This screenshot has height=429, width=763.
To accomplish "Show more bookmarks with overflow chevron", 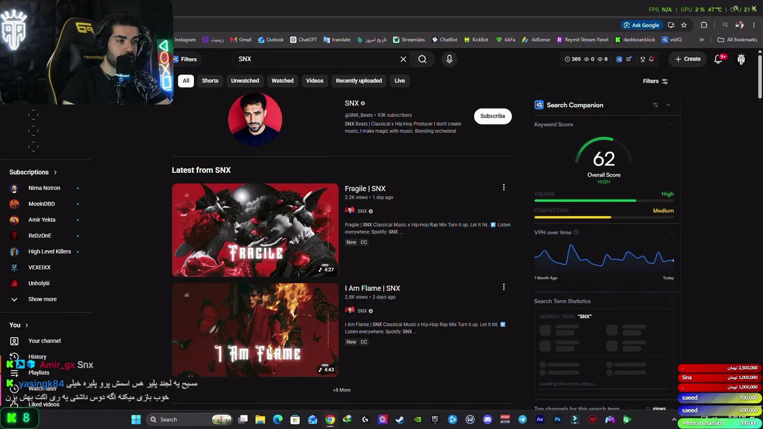I will (x=702, y=40).
